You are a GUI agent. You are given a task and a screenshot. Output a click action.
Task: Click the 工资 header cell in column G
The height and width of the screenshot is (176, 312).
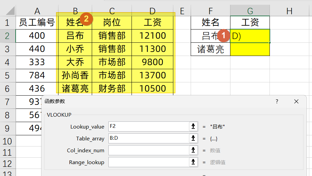[x=250, y=23]
